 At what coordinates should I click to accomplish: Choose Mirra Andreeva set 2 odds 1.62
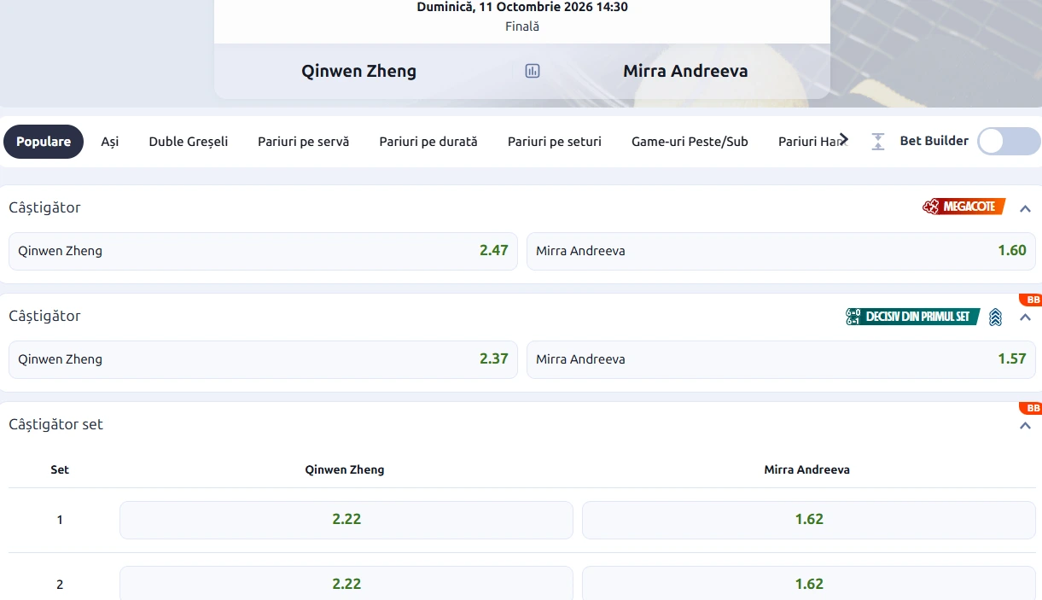[x=809, y=584]
